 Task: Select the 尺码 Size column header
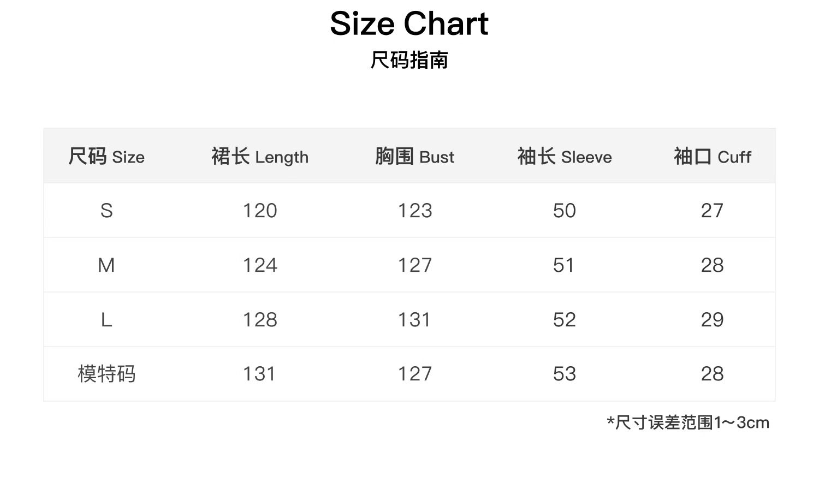[x=106, y=157]
